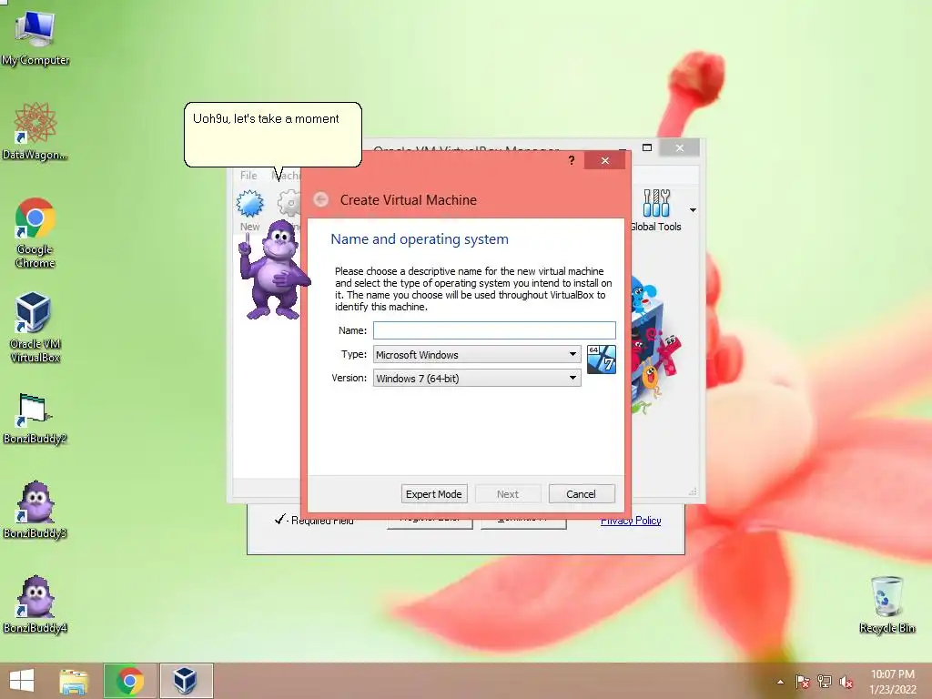Close the Create Virtual Machine dialog
The width and height of the screenshot is (932, 699).
pos(604,160)
